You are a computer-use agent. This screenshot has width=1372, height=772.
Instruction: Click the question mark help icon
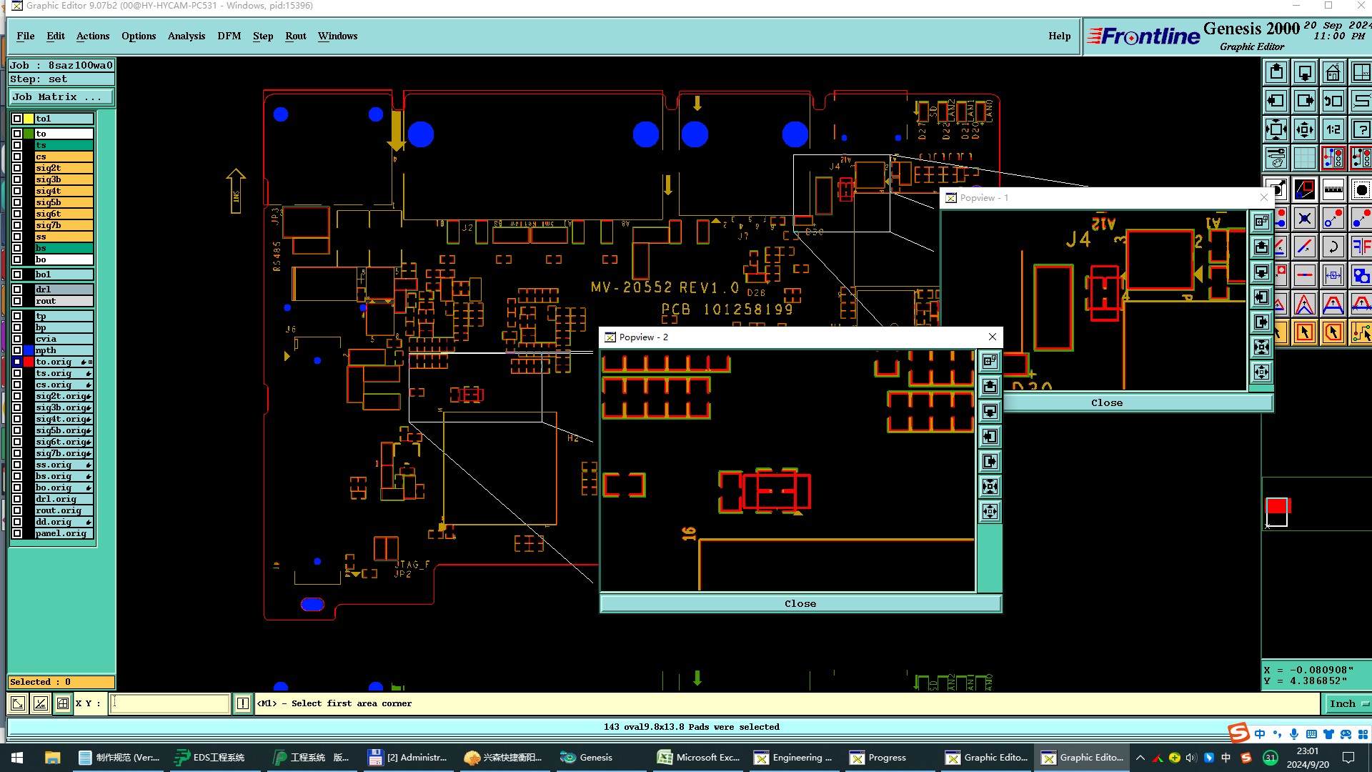1361,129
